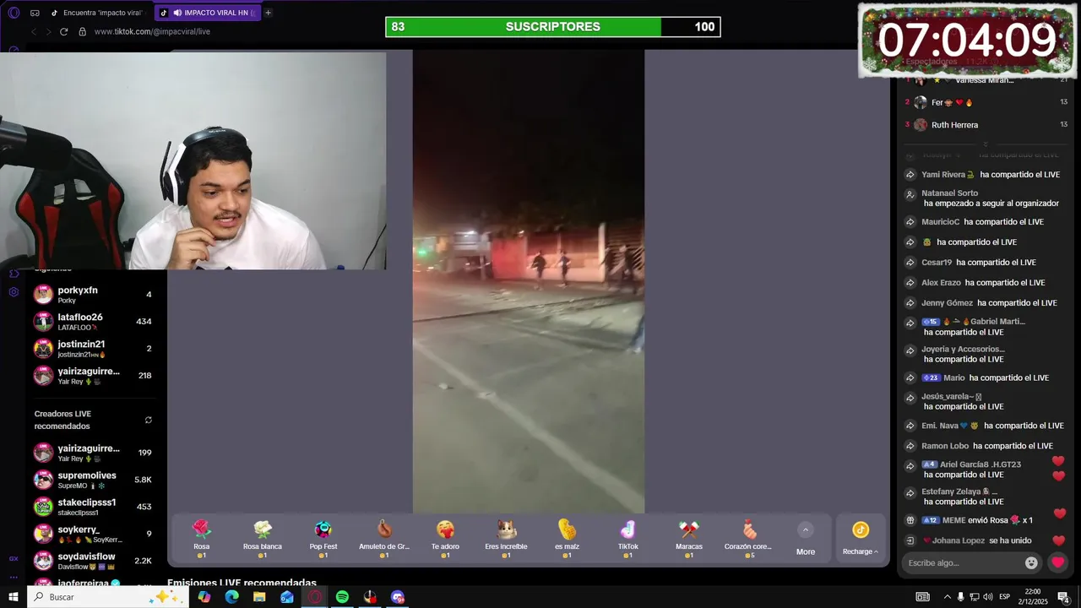Image resolution: width=1081 pixels, height=608 pixels.
Task: Click the live video player
Action: [x=528, y=281]
